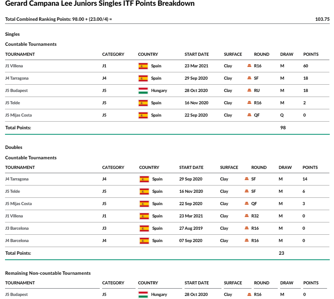
Task: Open the J5 Budapest singles tournament link
Action: [x=17, y=91]
